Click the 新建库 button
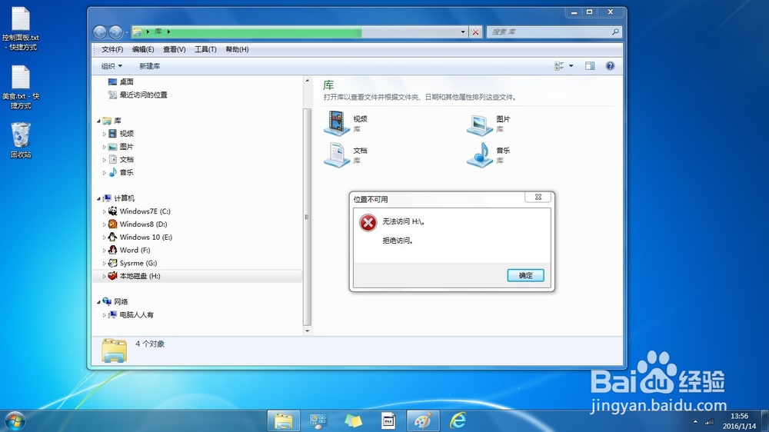 150,66
